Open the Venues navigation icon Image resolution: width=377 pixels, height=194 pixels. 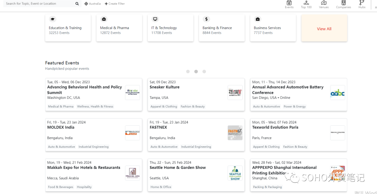tap(324, 3)
